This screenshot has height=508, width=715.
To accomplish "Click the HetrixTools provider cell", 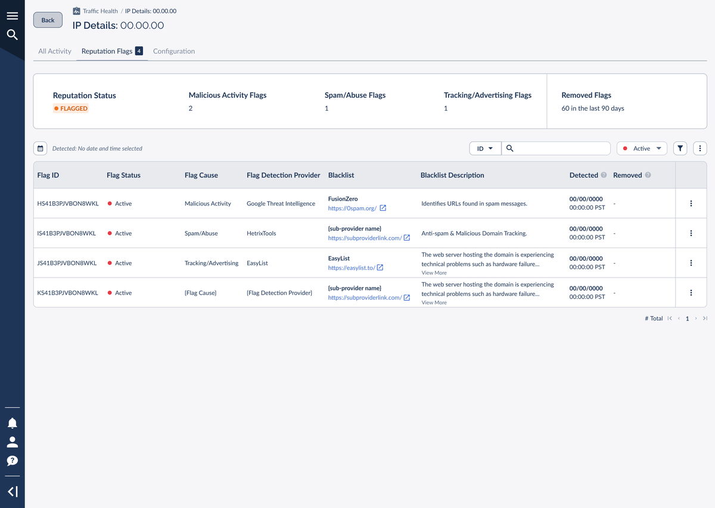I will (x=262, y=233).
